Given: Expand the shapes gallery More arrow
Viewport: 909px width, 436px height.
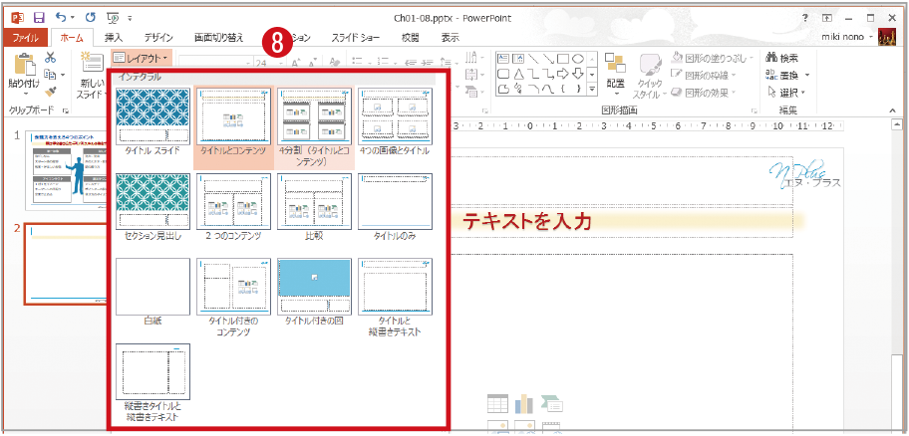Looking at the screenshot, I should [592, 89].
